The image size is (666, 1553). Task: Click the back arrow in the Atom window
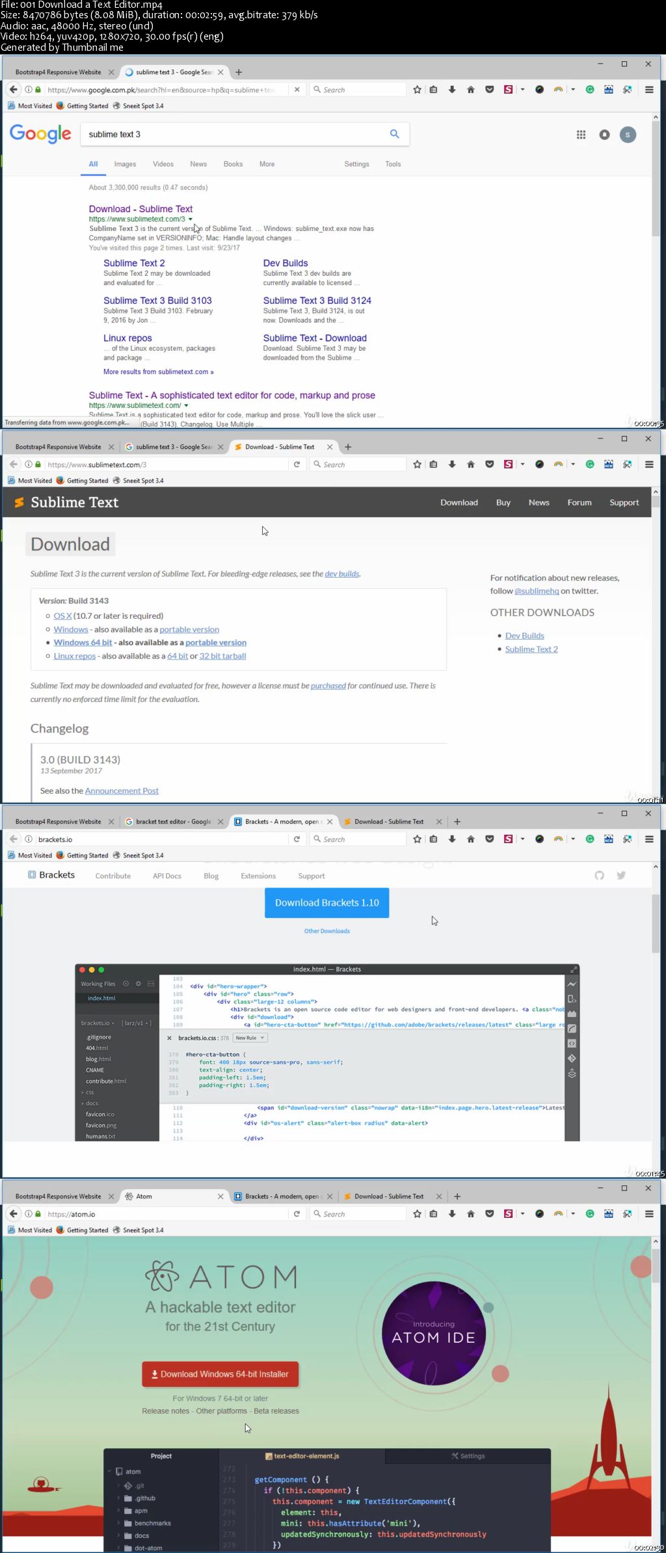[14, 1214]
